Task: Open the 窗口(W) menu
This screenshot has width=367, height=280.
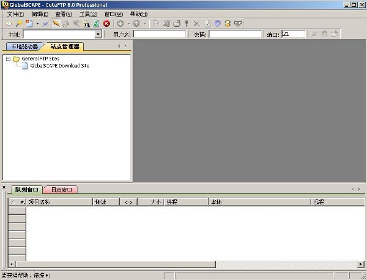Action: (x=114, y=14)
